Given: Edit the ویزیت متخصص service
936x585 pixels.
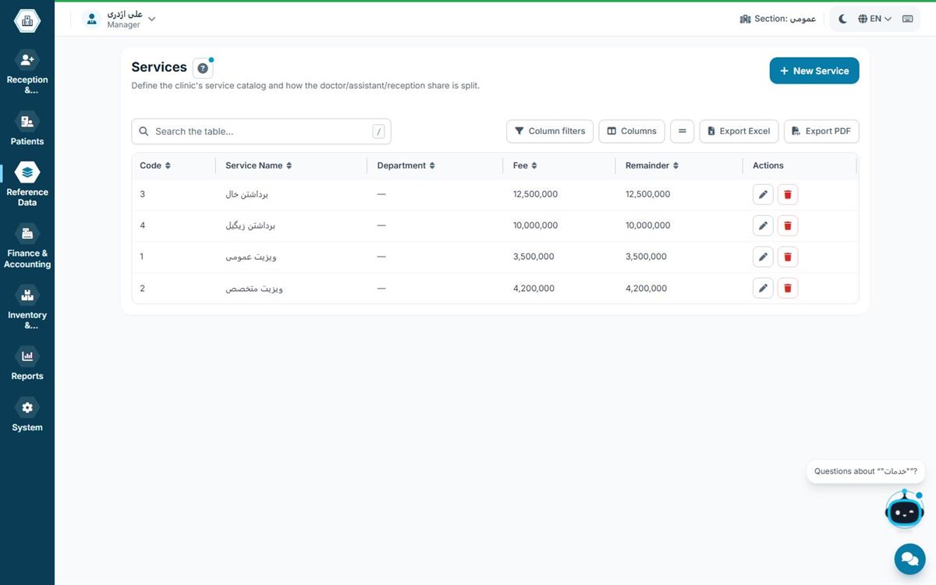Looking at the screenshot, I should coord(764,289).
